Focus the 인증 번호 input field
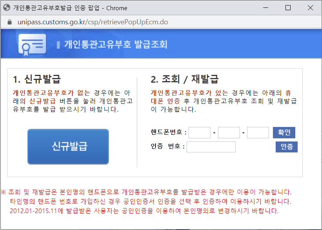Image resolution: width=322 pixels, height=230 pixels. 211,147
